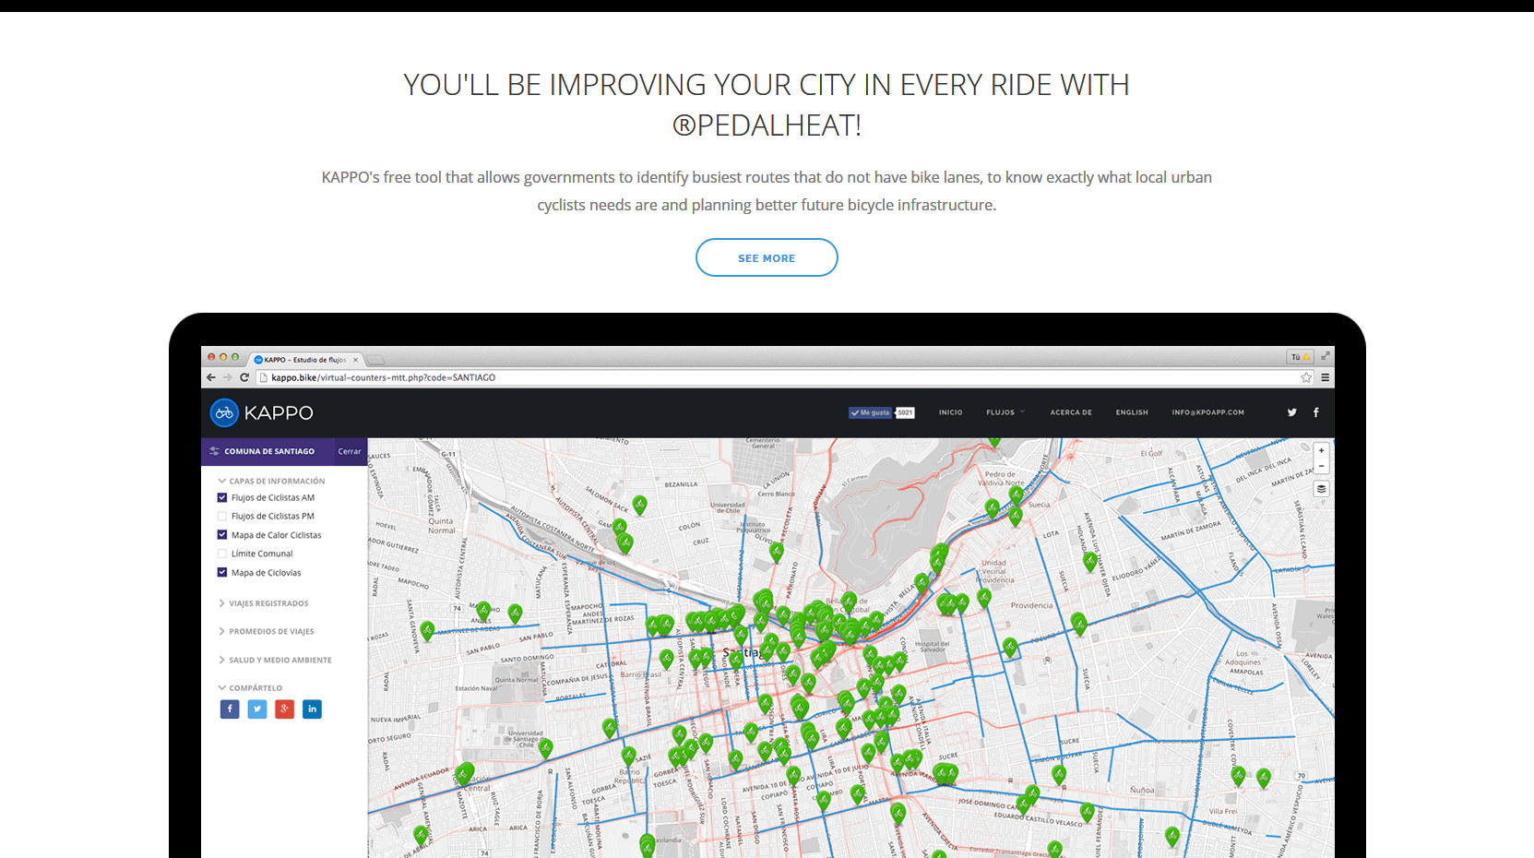Go back with the browser back arrow
1534x858 pixels.
click(211, 377)
